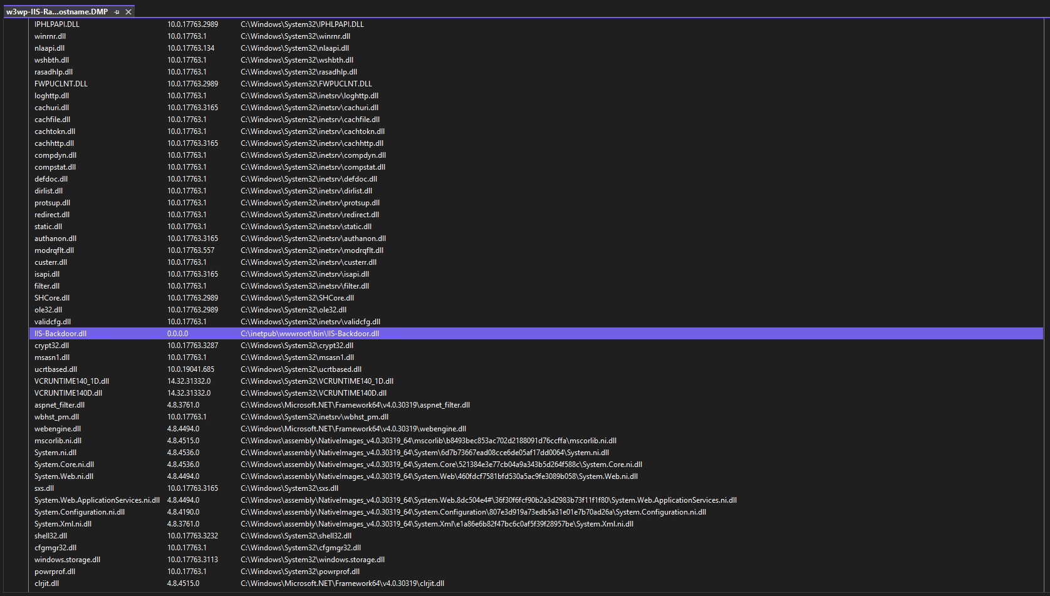This screenshot has width=1050, height=596.
Task: Select crypt32.dll module row
Action: click(x=536, y=346)
